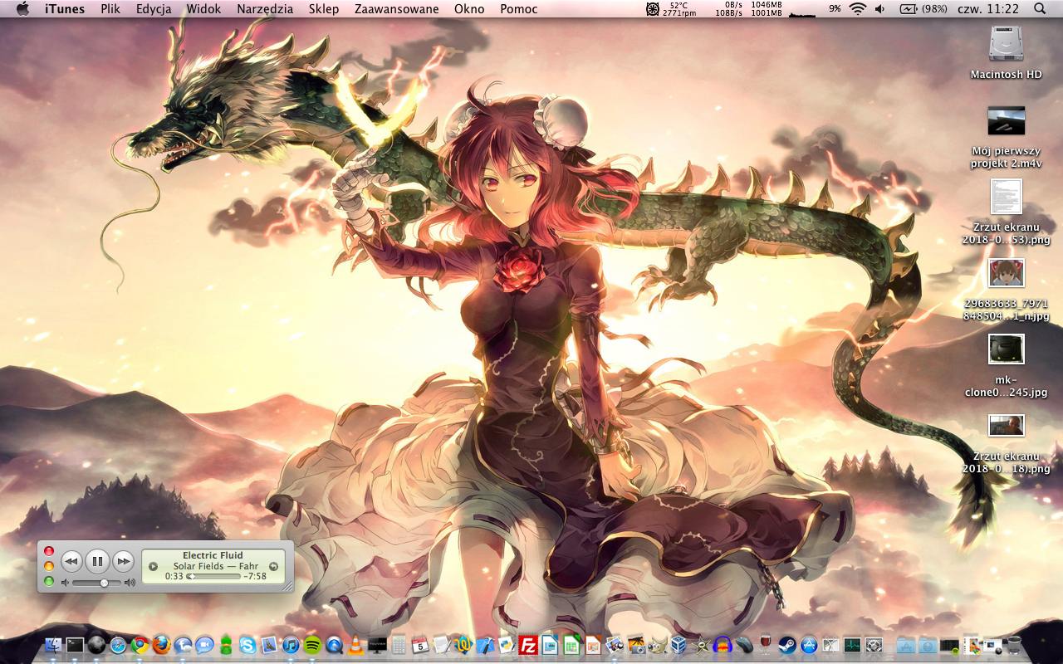Open VLC from the Dock
The height and width of the screenshot is (664, 1063).
point(355,645)
